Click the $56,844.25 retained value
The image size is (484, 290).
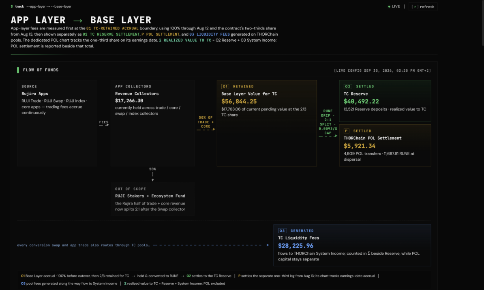pyautogui.click(x=239, y=102)
